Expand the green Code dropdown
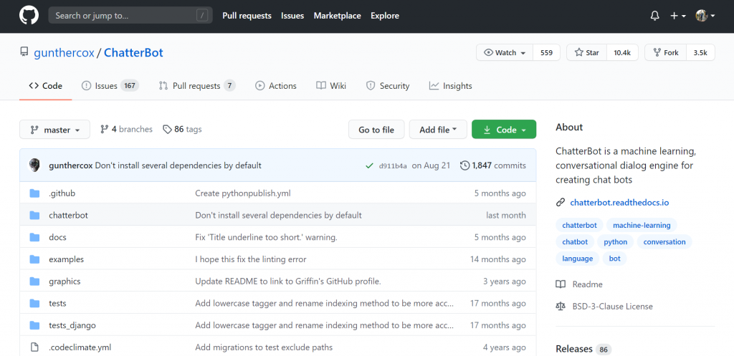The width and height of the screenshot is (734, 356). coord(504,130)
